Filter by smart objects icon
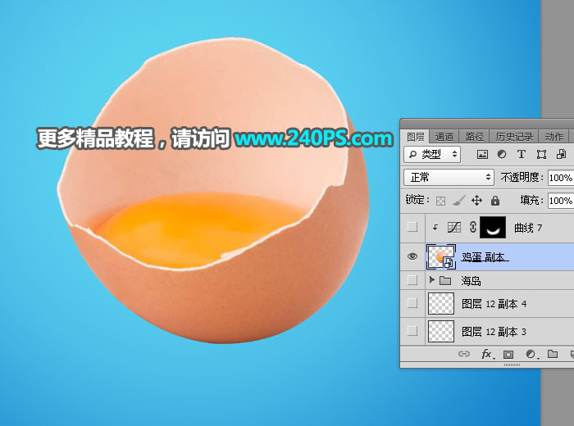Image resolution: width=574 pixels, height=426 pixels. coord(561,154)
